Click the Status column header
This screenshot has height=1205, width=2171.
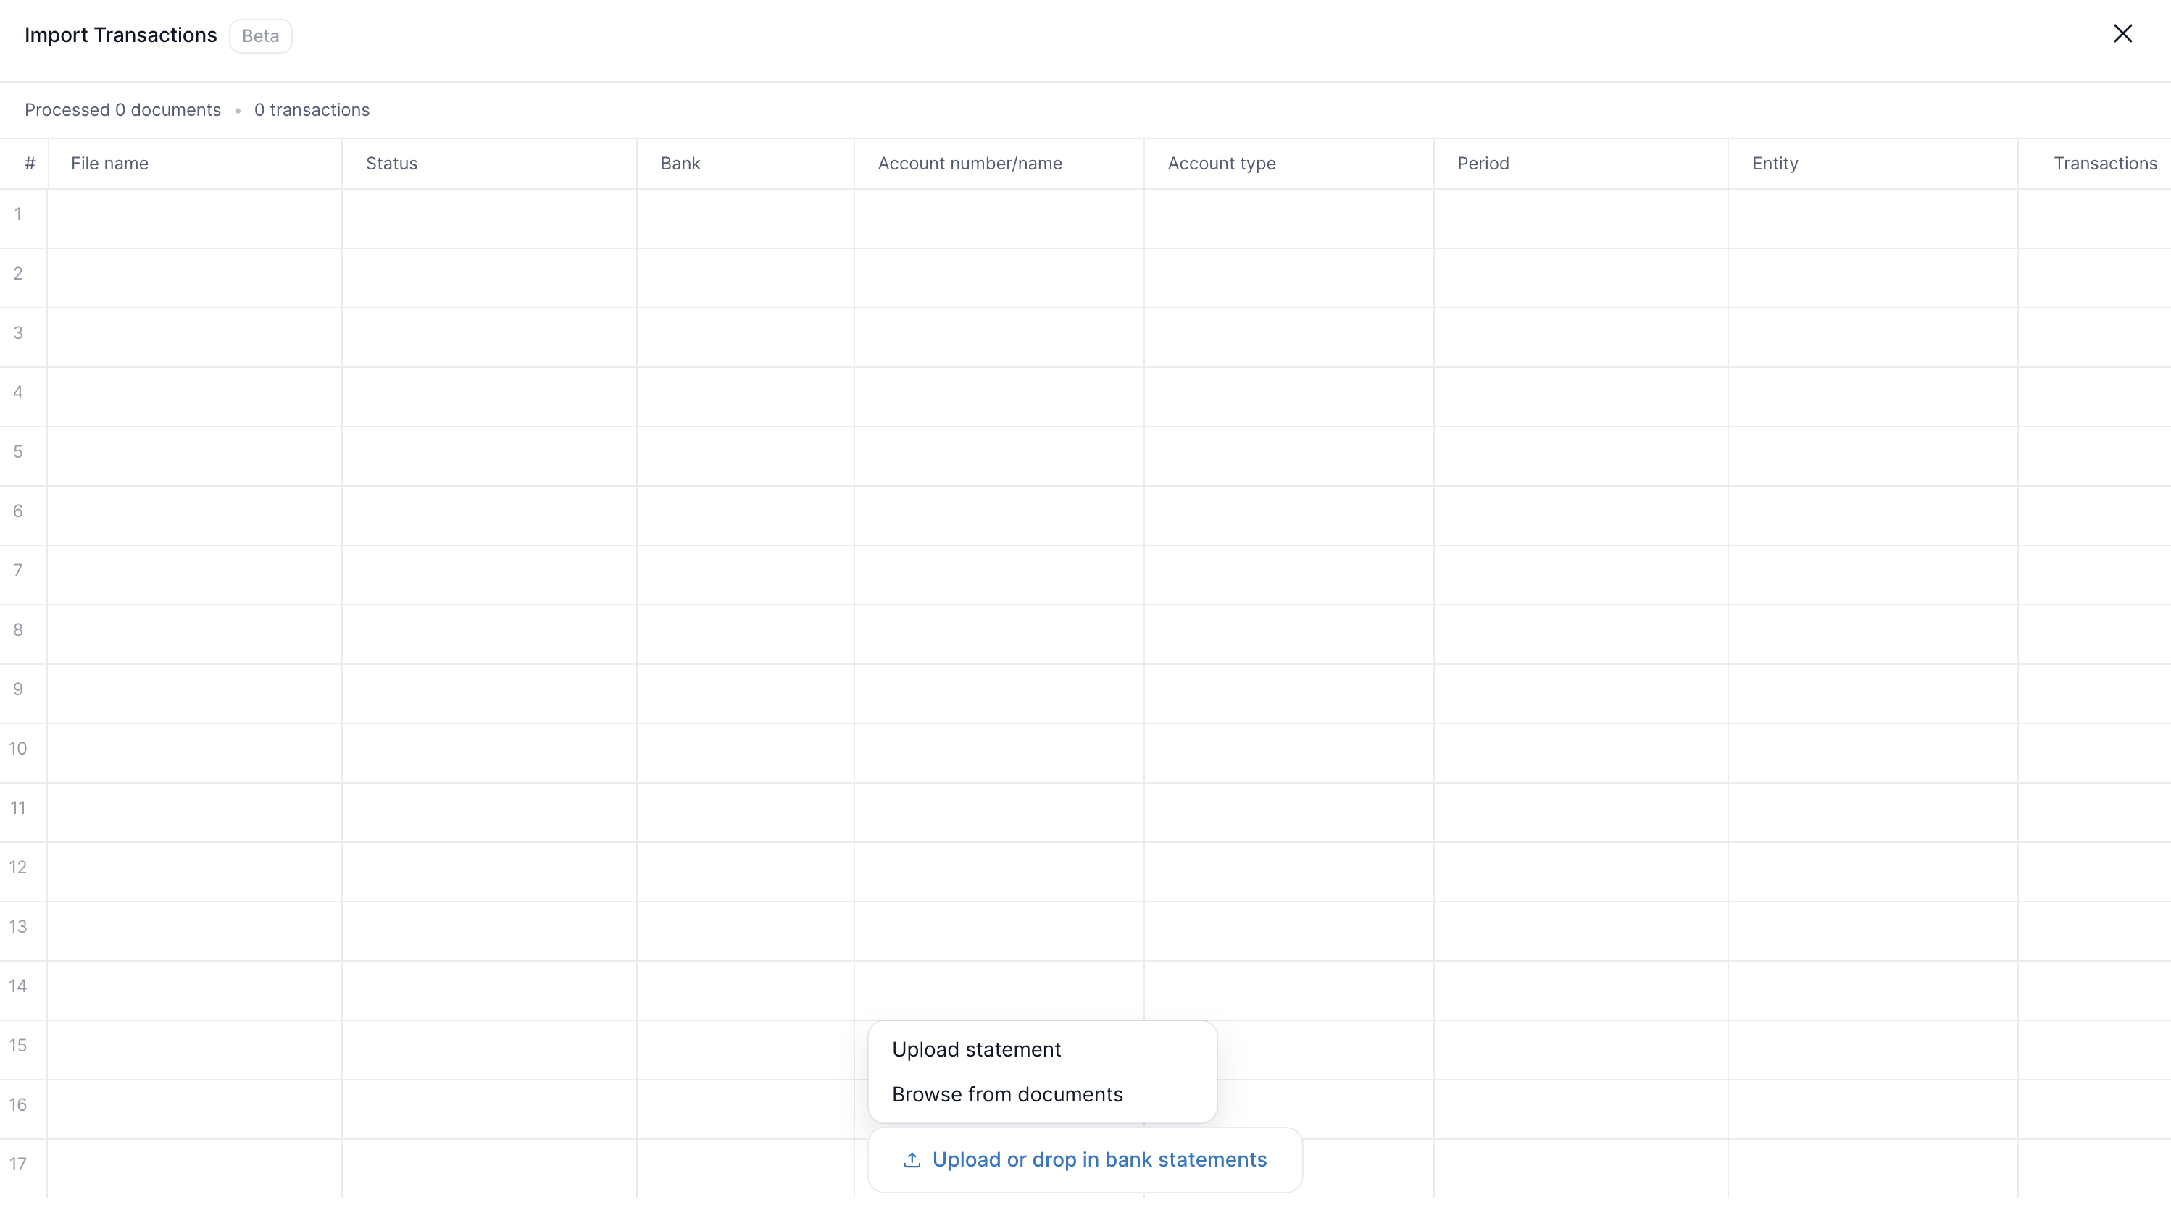coord(391,164)
